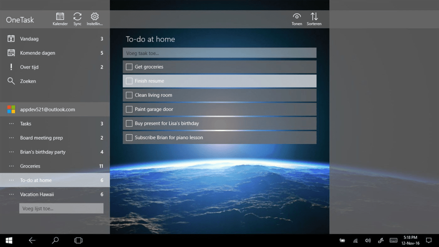
Task: Open Instellingen gear settings icon
Action: tap(95, 17)
